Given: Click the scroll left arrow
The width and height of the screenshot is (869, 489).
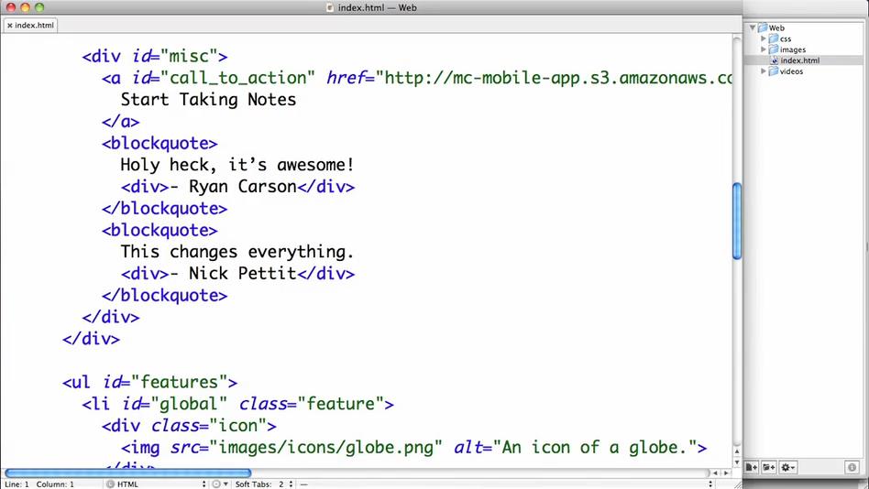Looking at the screenshot, I should click(716, 473).
